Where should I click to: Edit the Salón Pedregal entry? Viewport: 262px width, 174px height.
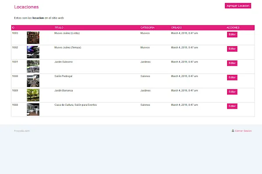tap(232, 77)
